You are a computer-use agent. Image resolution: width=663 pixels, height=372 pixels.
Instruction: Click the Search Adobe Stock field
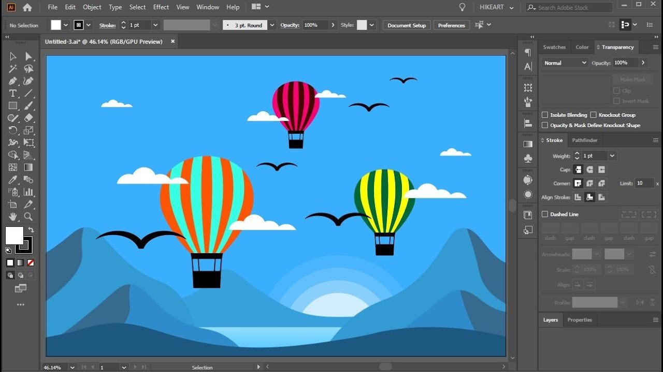(570, 7)
